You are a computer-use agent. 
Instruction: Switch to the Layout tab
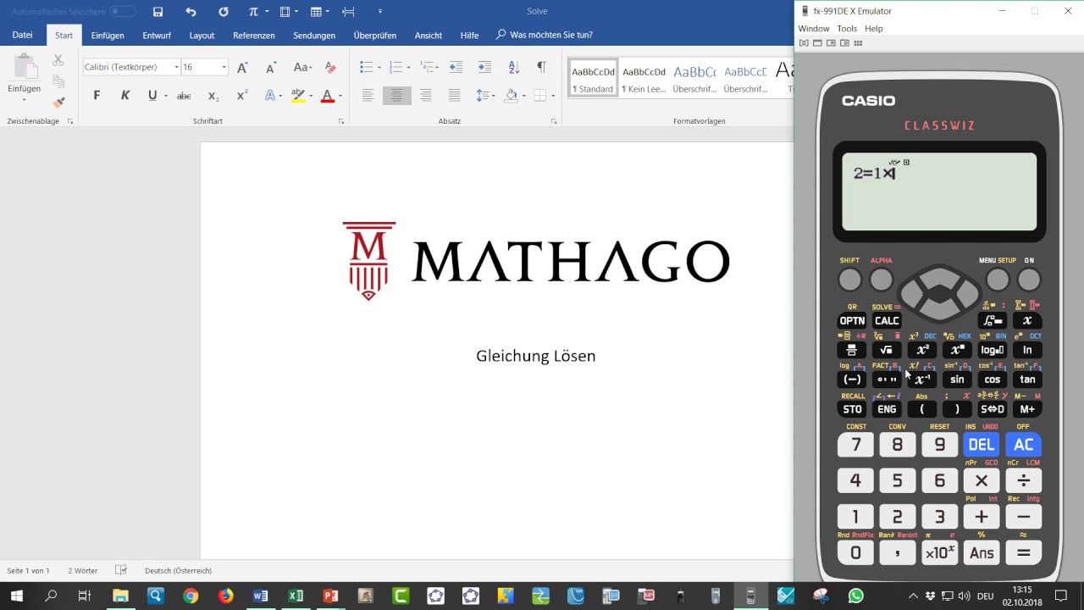tap(202, 36)
